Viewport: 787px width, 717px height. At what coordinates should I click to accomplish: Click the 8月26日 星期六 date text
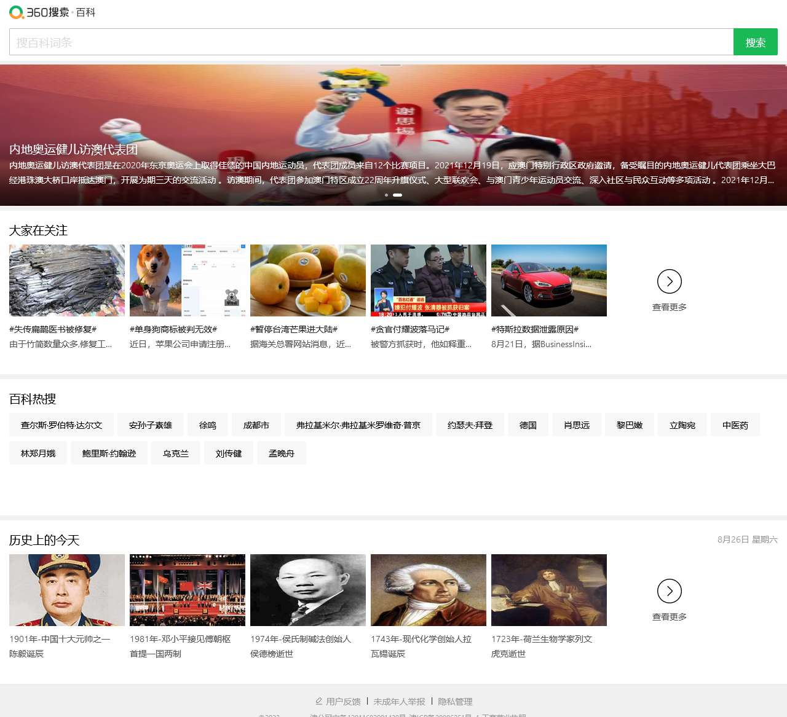tap(747, 539)
